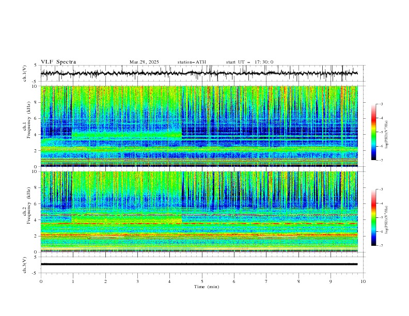
Task: Click the ch.2 spectrogram color scale bar
Action: tap(374, 217)
